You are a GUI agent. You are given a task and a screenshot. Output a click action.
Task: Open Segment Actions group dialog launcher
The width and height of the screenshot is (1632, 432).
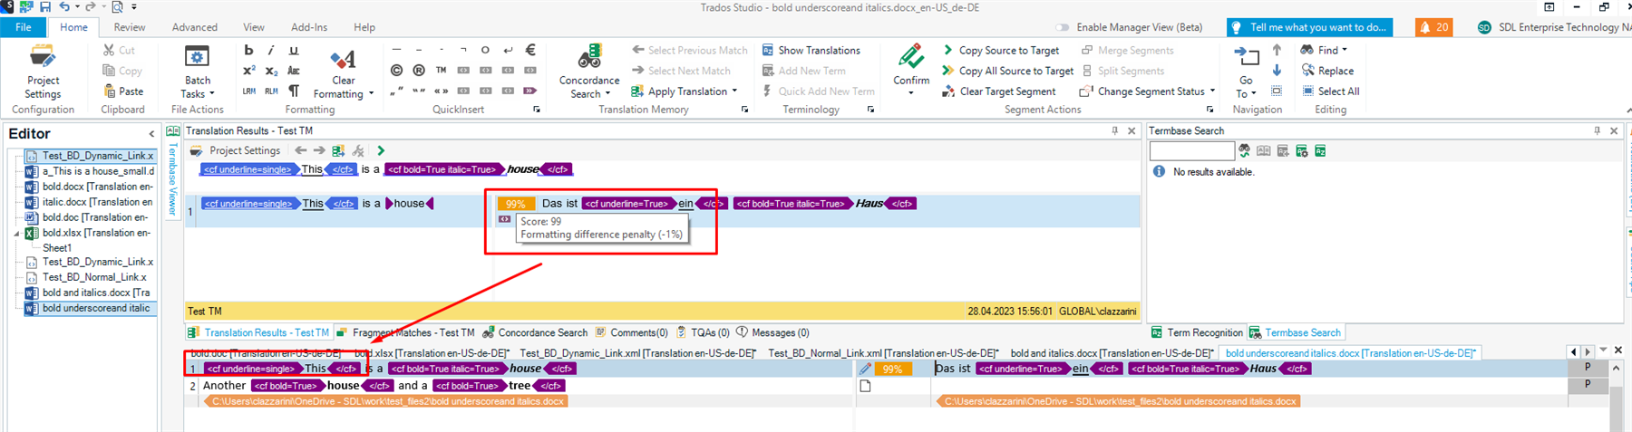1209,110
